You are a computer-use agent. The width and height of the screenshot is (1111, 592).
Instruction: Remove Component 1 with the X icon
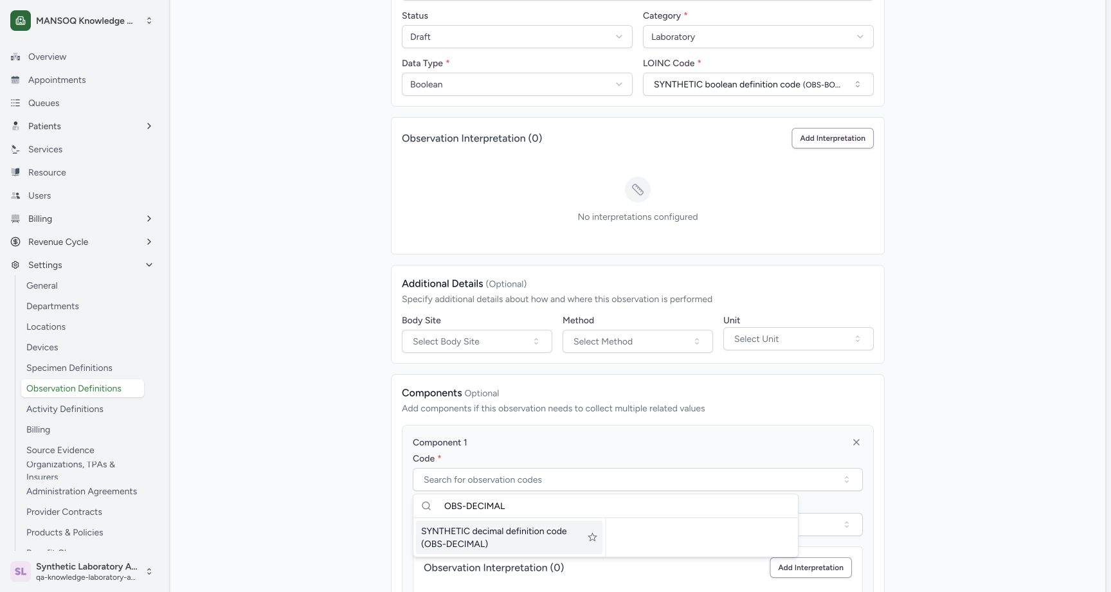click(856, 442)
